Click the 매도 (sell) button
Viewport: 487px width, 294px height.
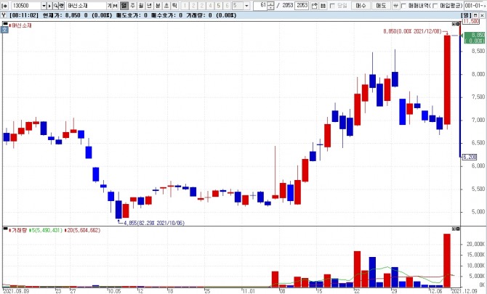tap(381, 5)
